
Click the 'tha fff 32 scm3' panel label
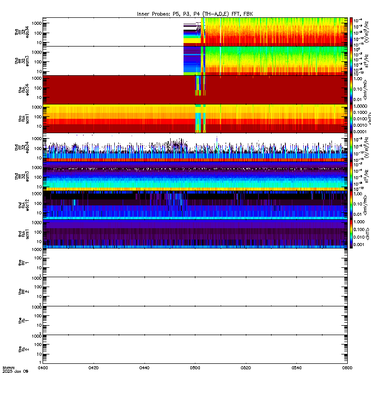(22, 61)
